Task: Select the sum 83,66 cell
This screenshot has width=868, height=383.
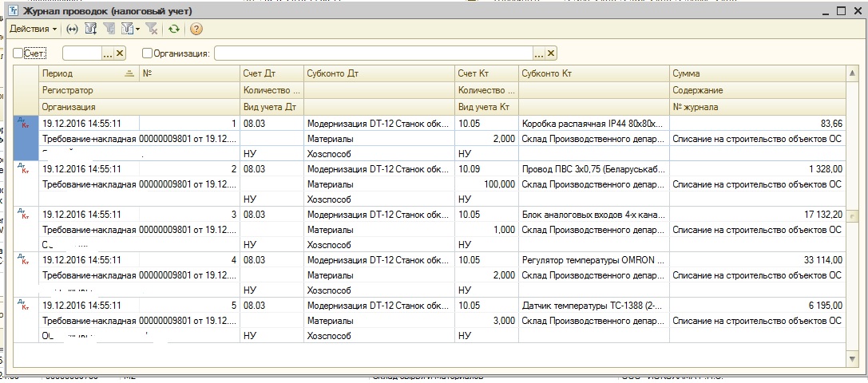Action: 758,124
